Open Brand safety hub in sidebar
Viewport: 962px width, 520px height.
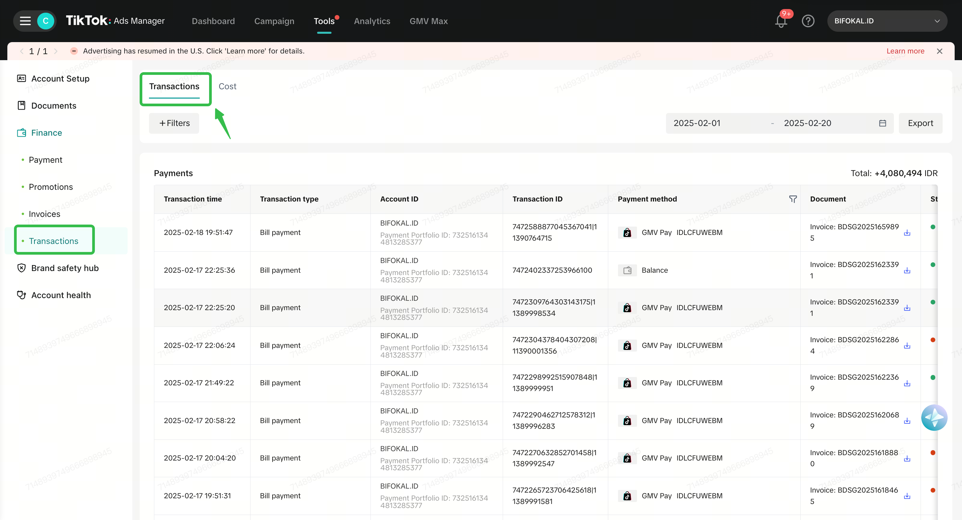click(x=64, y=268)
